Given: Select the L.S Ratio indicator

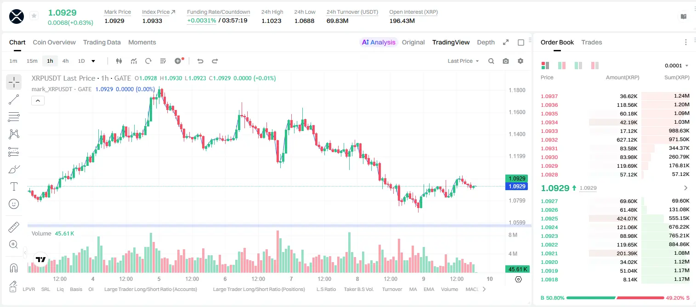Looking at the screenshot, I should click(326, 289).
